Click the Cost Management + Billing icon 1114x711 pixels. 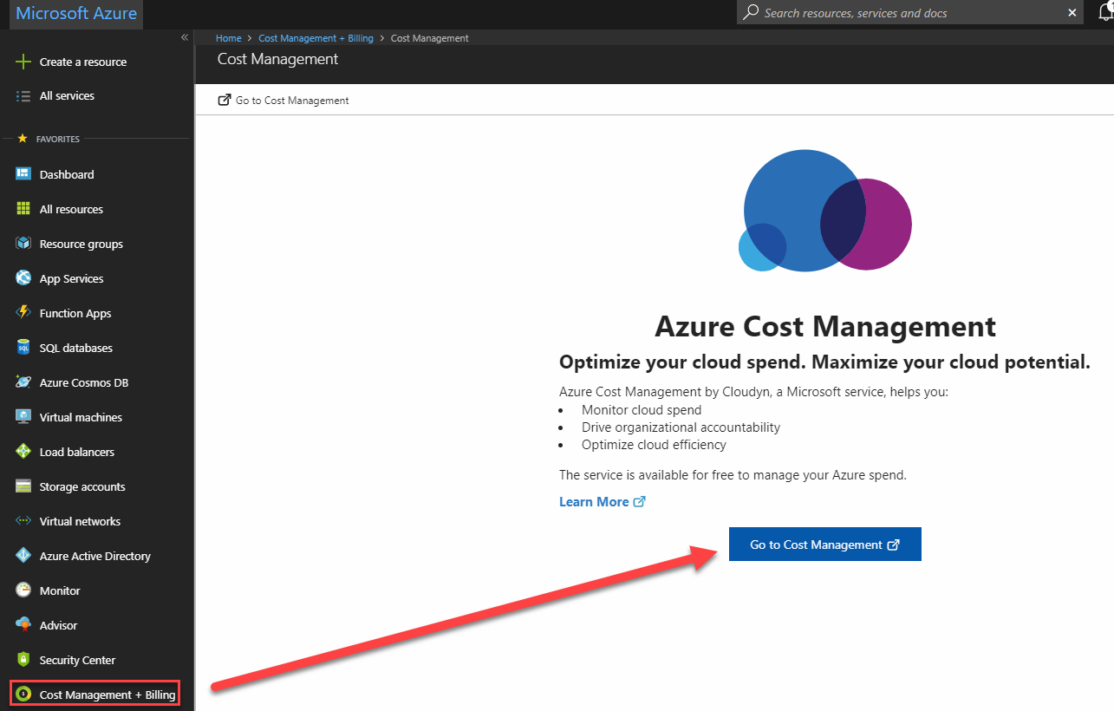[23, 695]
